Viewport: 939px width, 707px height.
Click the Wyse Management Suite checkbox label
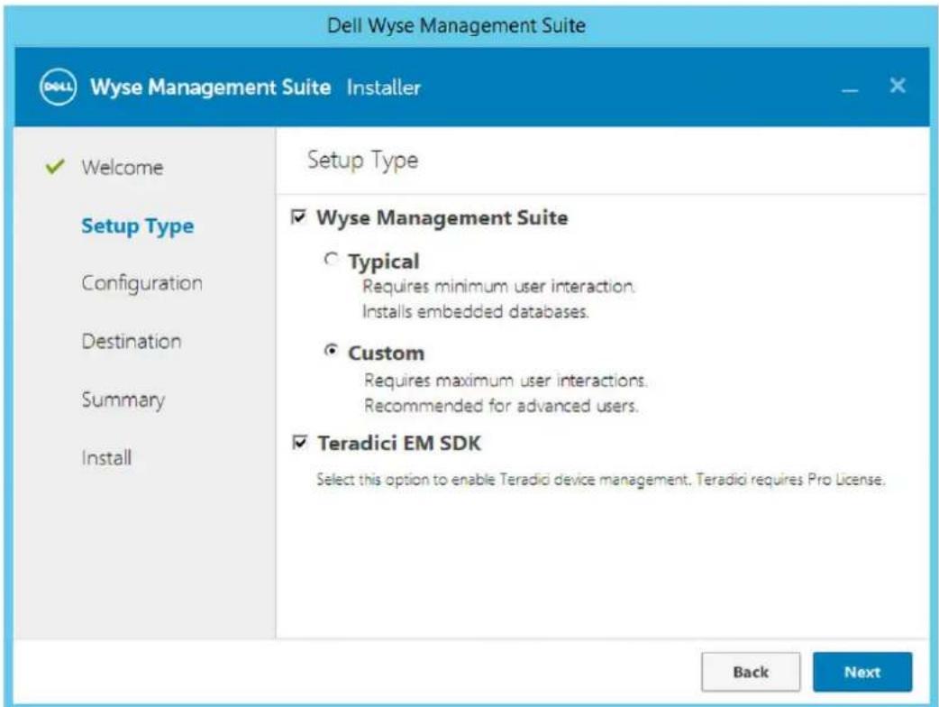tap(442, 217)
